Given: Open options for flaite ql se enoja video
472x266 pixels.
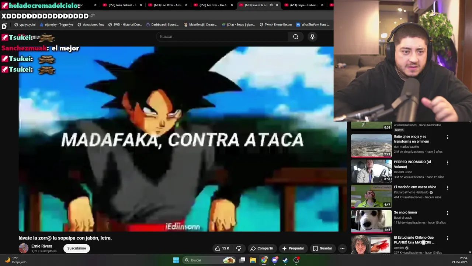Looking at the screenshot, I should click(448, 137).
